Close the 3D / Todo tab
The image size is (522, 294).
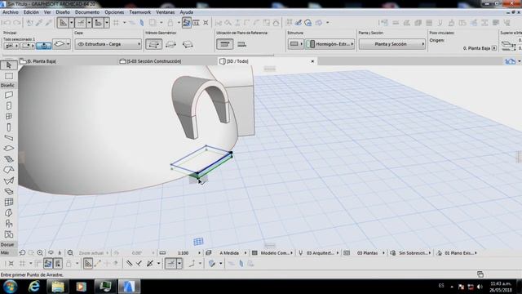pyautogui.click(x=312, y=61)
